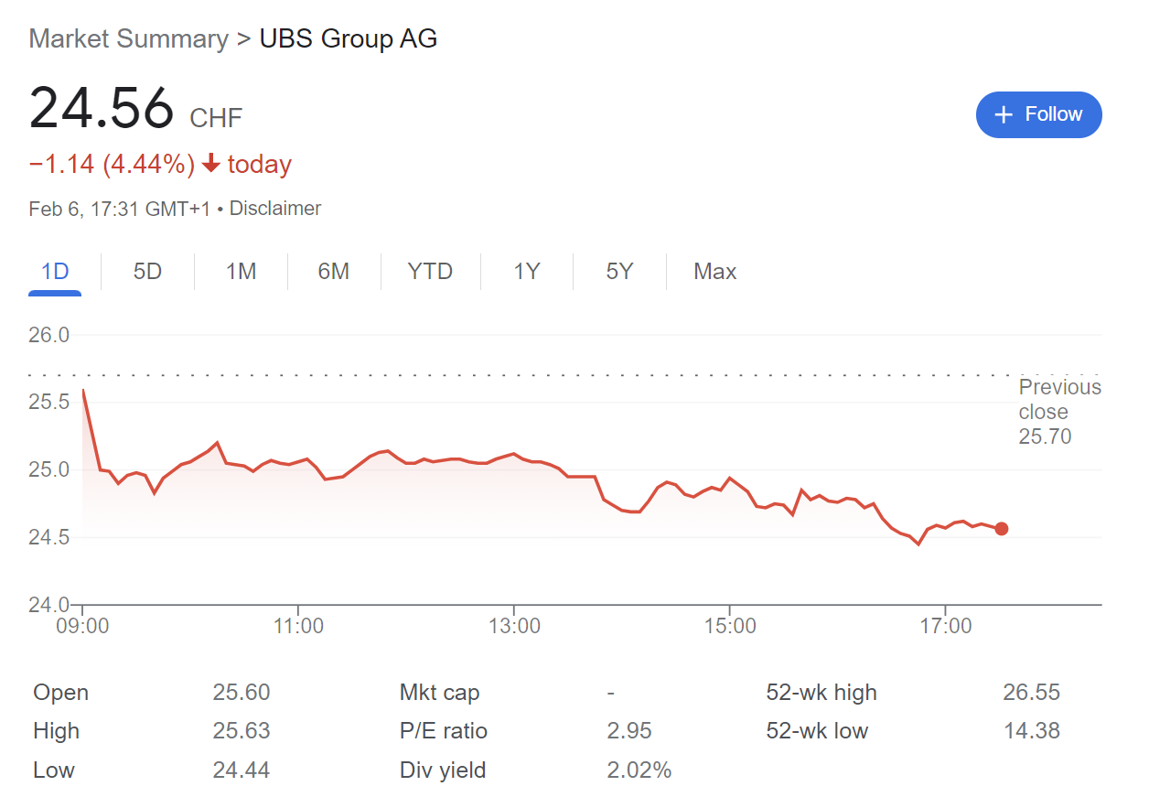The height and width of the screenshot is (797, 1149).
Task: Select the YTD tab
Action: pos(430,272)
